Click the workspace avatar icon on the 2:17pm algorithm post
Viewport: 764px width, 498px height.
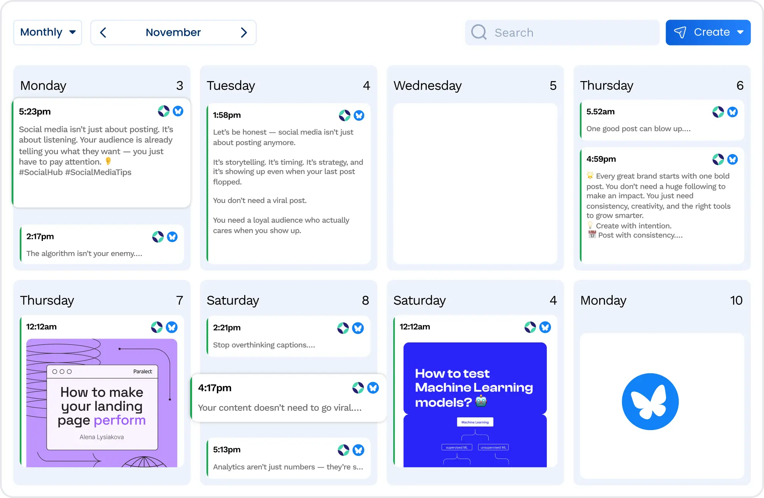point(158,237)
